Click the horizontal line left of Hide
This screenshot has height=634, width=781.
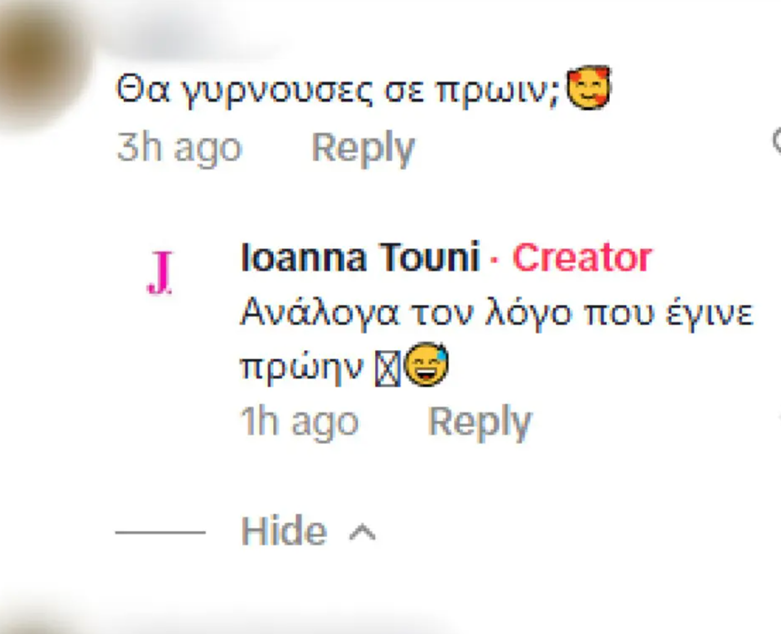pos(160,532)
